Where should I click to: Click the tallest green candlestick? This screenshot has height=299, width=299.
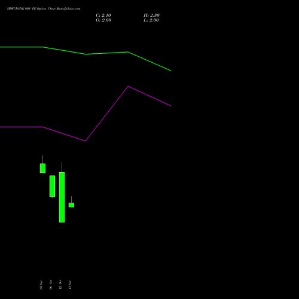coord(62,197)
